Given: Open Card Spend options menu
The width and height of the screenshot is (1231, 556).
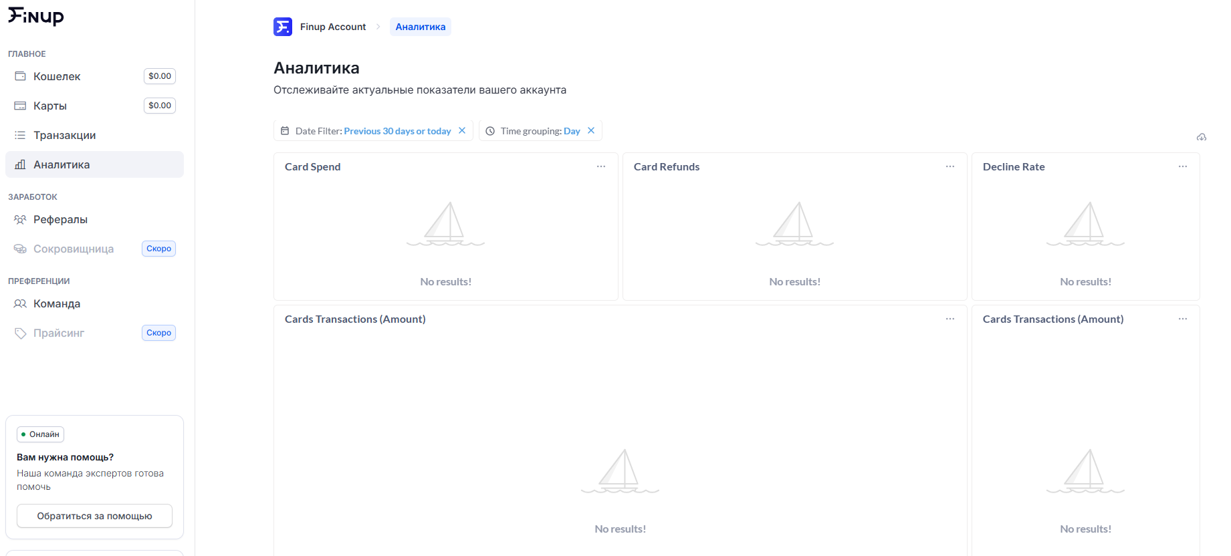Looking at the screenshot, I should point(601,166).
